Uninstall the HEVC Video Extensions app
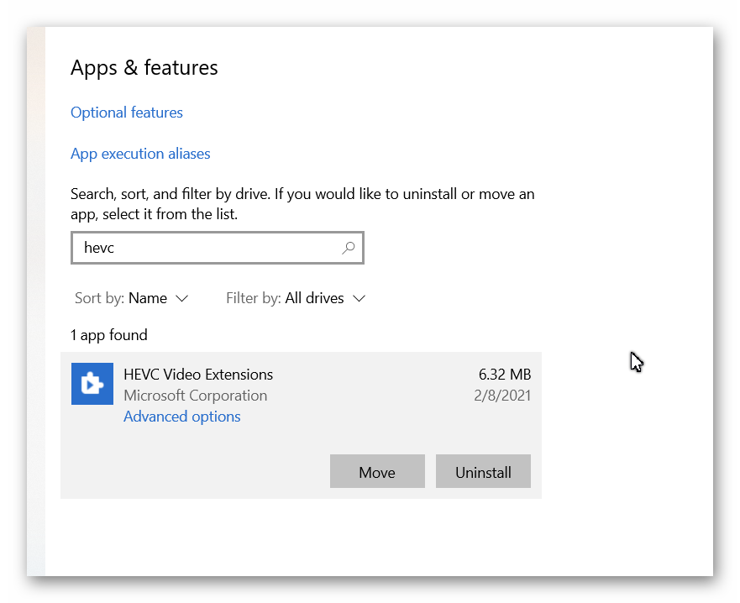This screenshot has height=603, width=740. pyautogui.click(x=483, y=471)
